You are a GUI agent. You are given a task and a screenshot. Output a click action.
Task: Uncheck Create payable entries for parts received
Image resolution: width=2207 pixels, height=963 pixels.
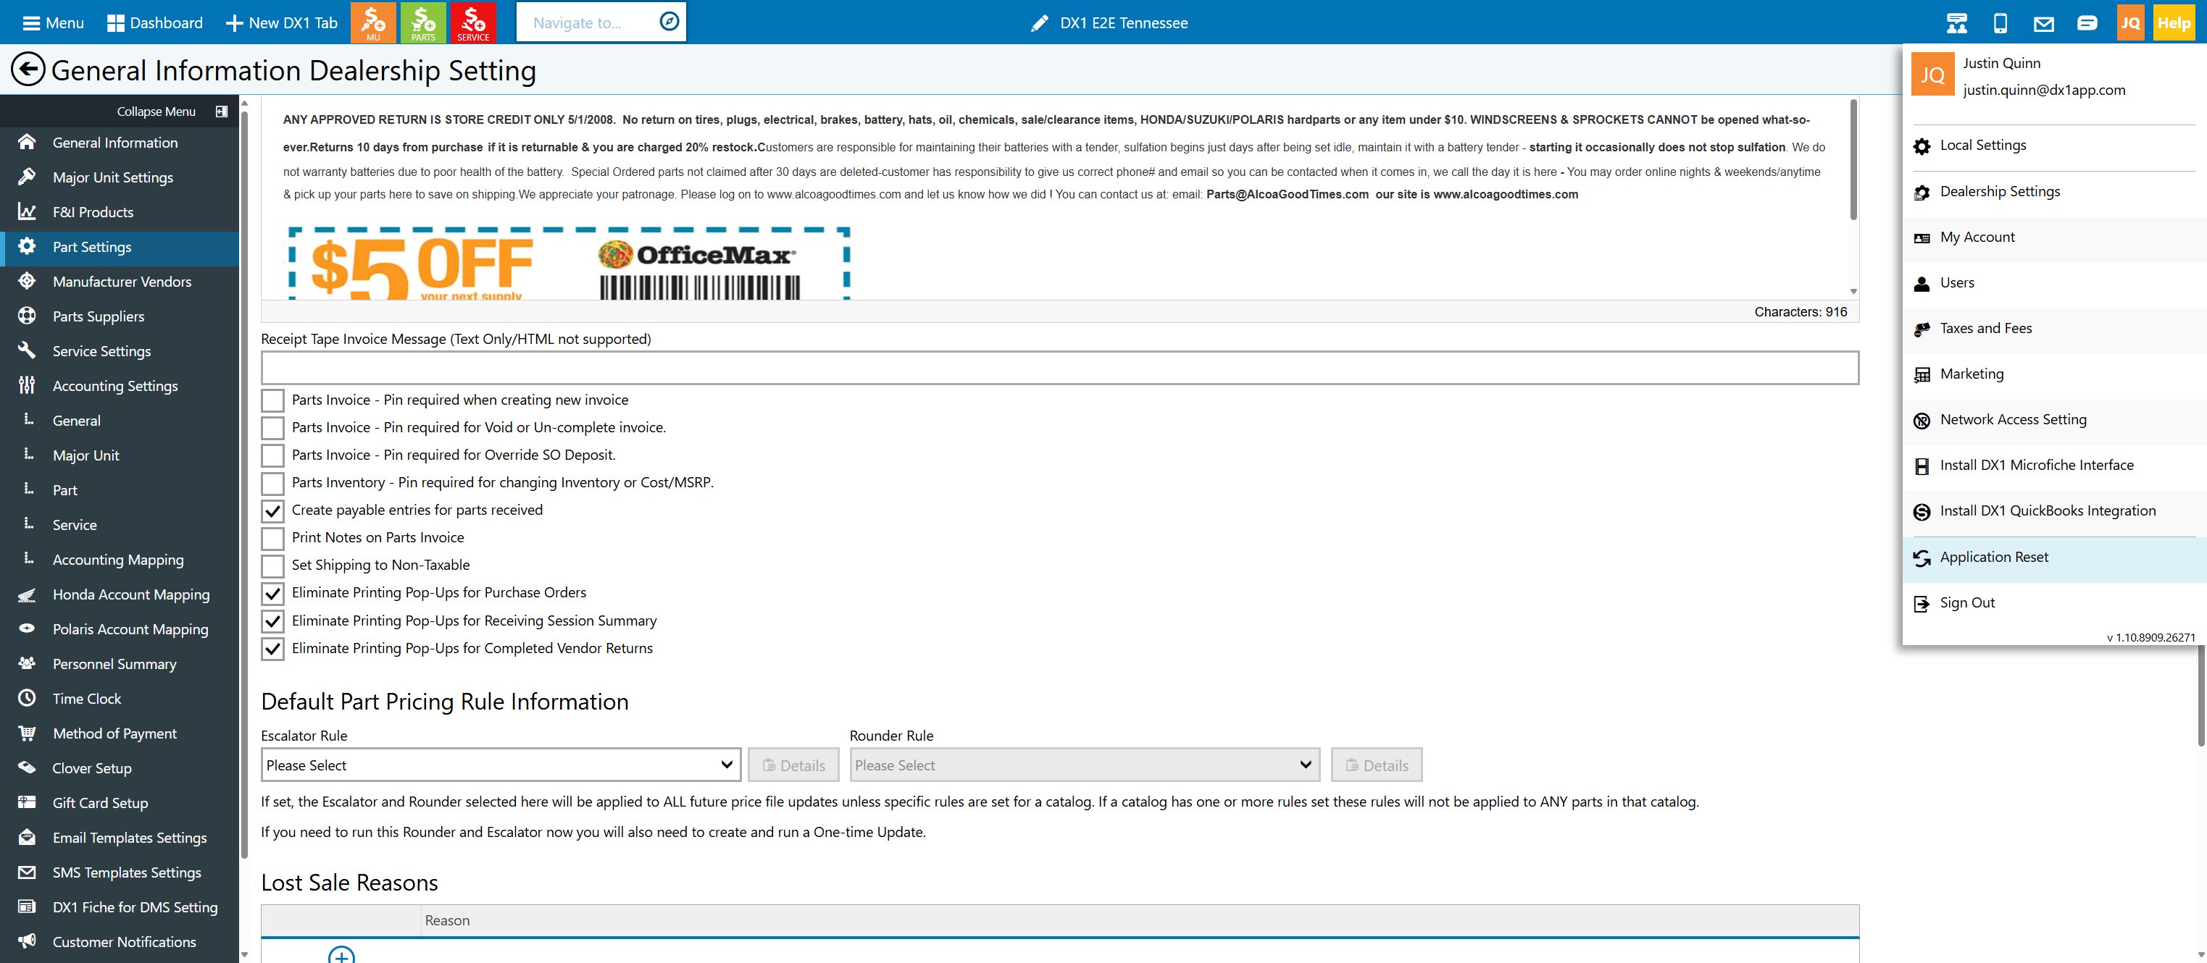(x=272, y=510)
